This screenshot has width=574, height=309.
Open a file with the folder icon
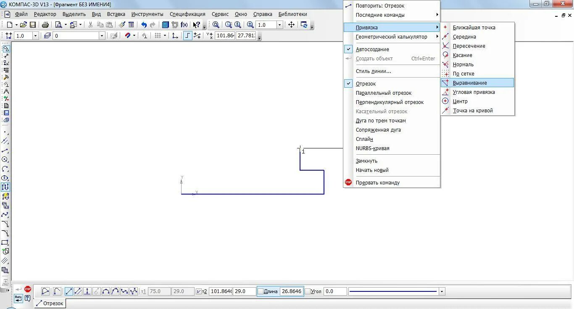(24, 25)
